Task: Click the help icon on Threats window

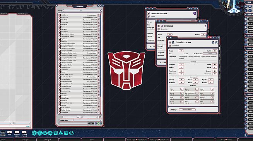Action: coord(98,6)
